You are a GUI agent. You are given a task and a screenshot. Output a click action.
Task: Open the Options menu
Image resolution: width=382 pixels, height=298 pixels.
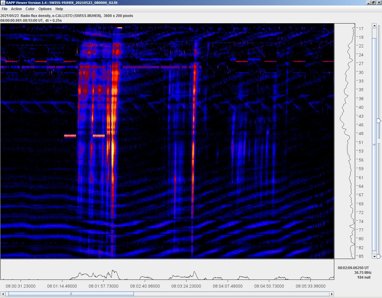(x=45, y=9)
